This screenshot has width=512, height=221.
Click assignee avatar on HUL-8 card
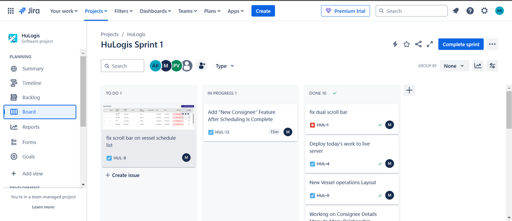coord(186,158)
